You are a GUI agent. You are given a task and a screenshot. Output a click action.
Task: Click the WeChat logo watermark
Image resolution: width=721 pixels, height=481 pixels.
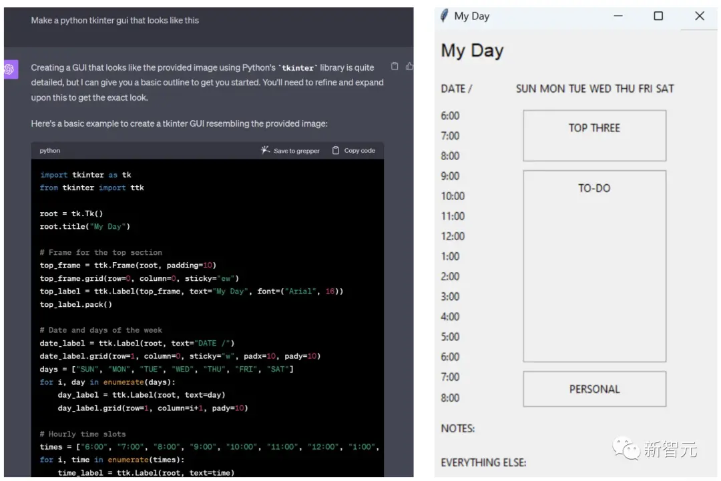626,448
